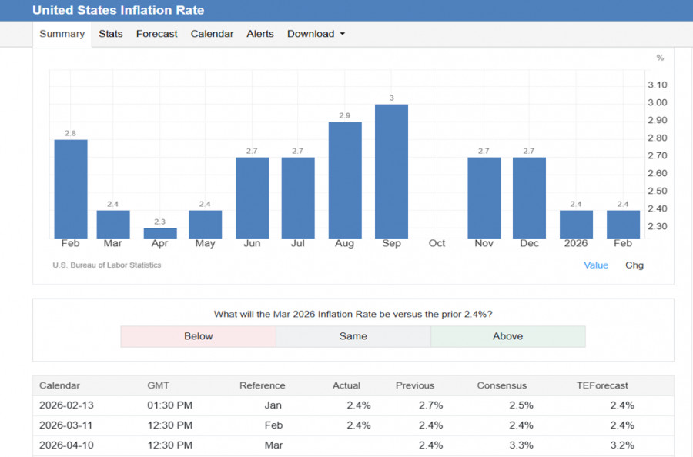Image resolution: width=693 pixels, height=457 pixels.
Task: Click the United States Inflation Rate title
Action: point(118,11)
